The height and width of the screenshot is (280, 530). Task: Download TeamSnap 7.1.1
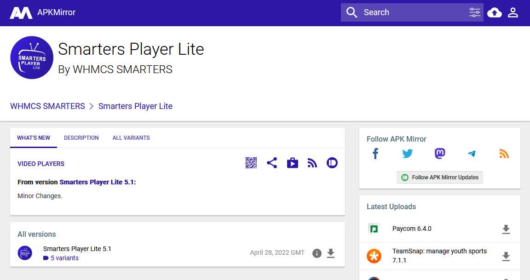506,257
